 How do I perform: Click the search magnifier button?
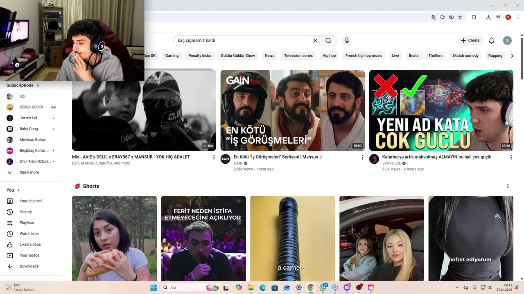pos(328,40)
